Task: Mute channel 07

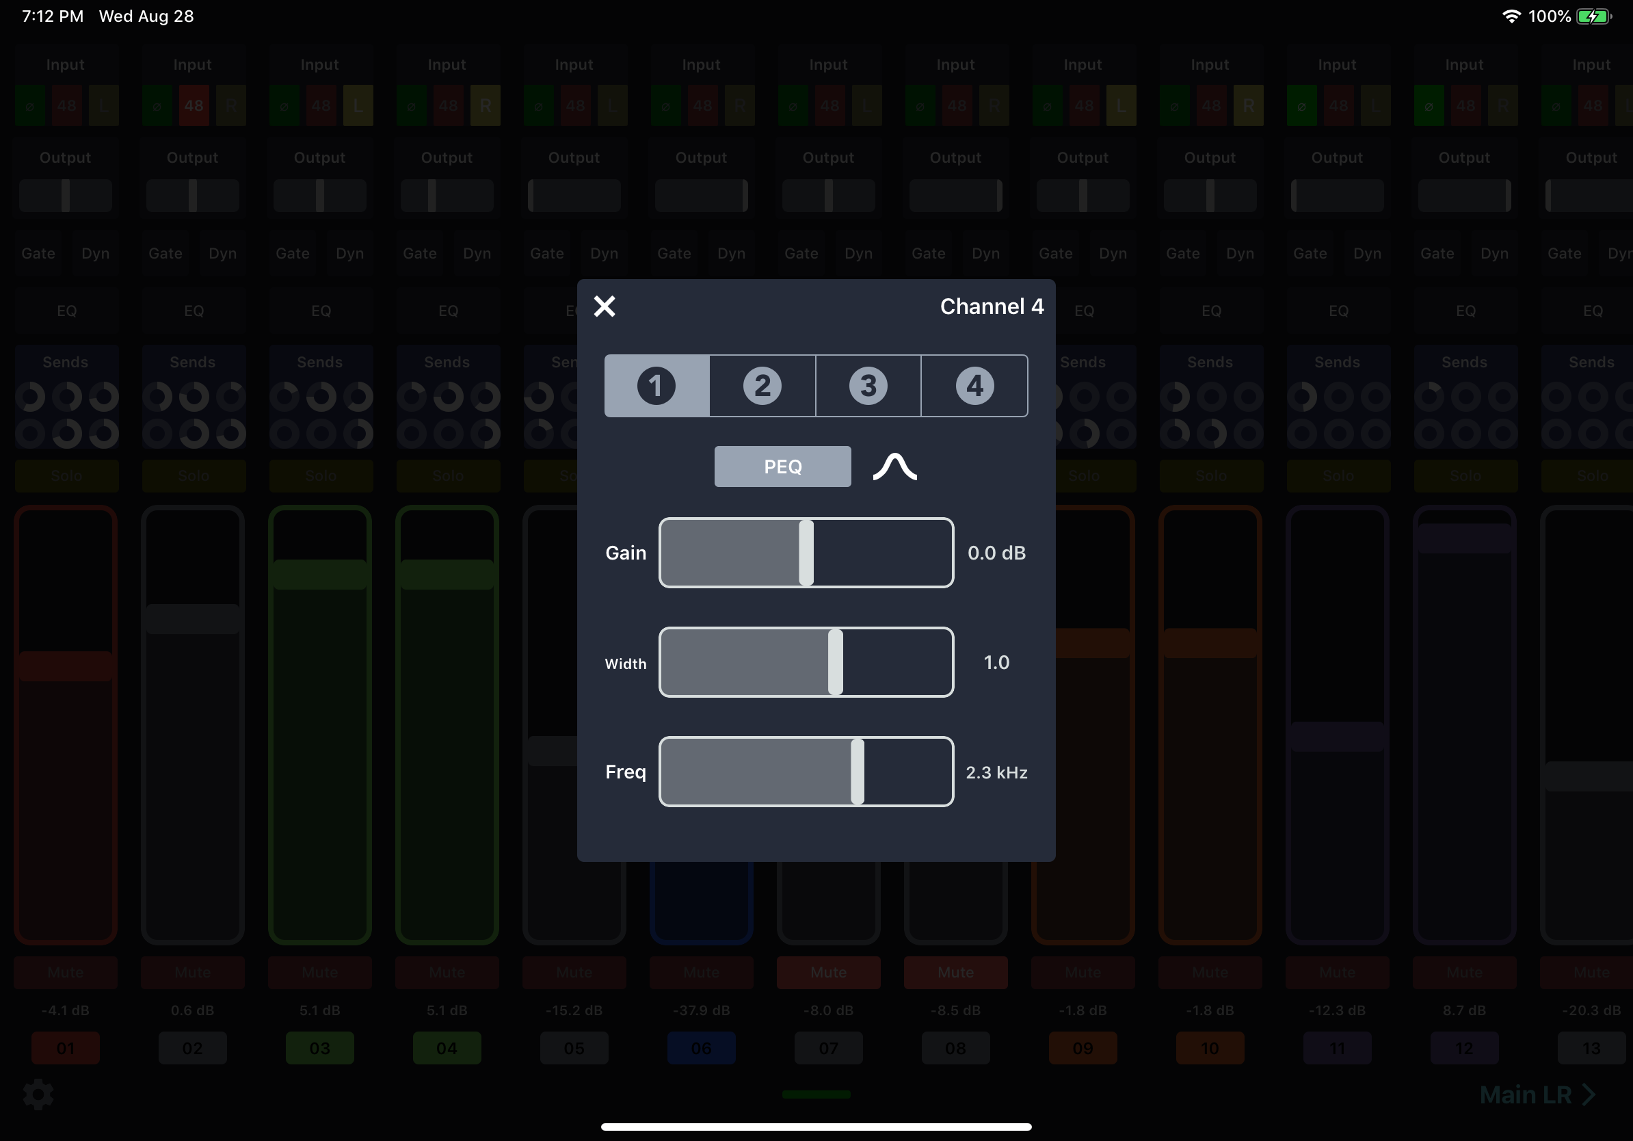Action: coord(827,973)
